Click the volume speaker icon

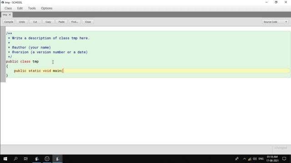(x=255, y=159)
